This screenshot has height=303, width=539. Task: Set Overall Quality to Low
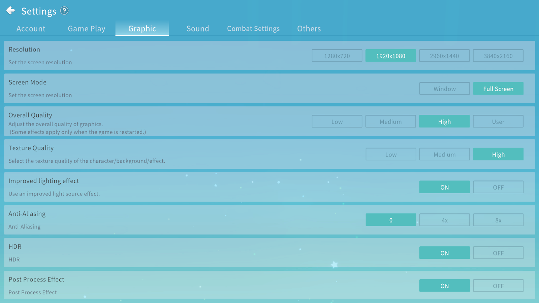tap(337, 122)
